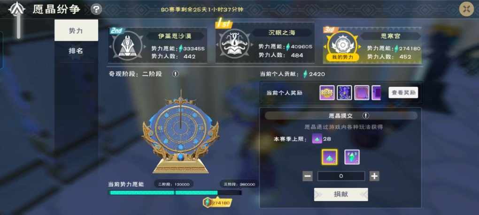Tap the info icon next to 愿晶提交
Image resolution: width=479 pixels, height=215 pixels.
[366, 116]
